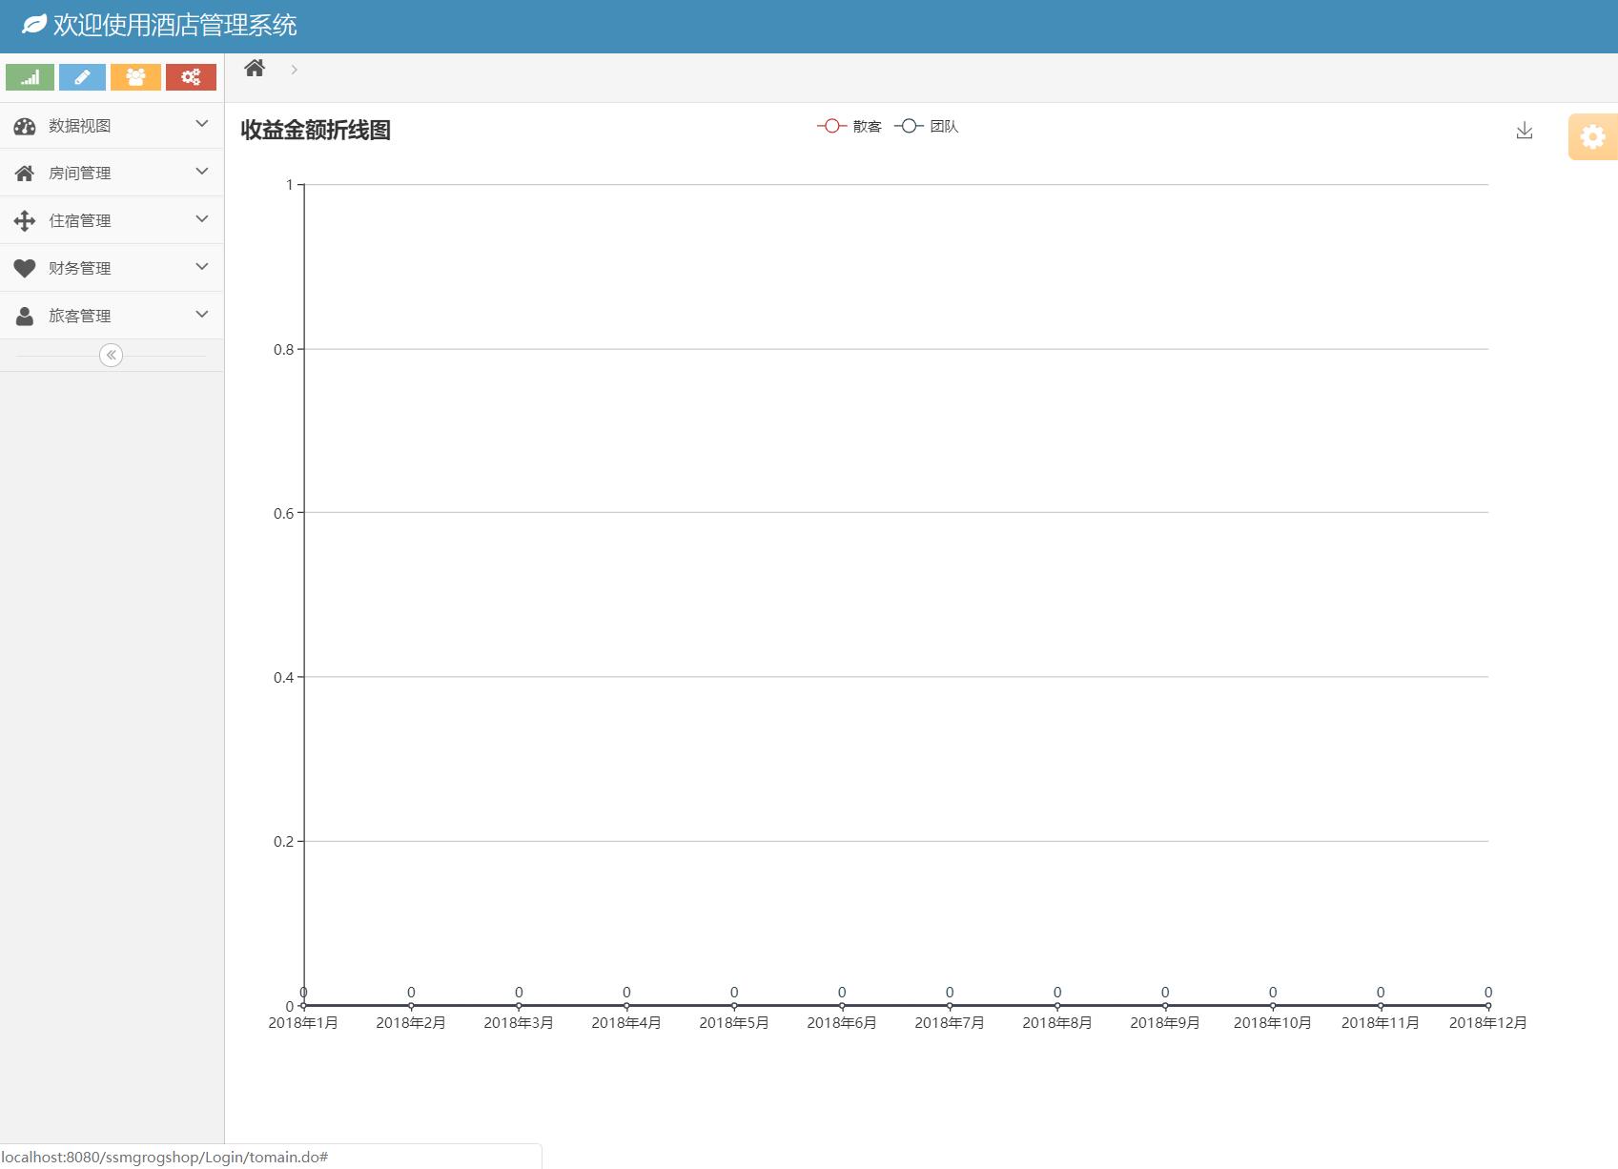
Task: Click the 2018年6月 axis label
Action: click(x=842, y=1023)
